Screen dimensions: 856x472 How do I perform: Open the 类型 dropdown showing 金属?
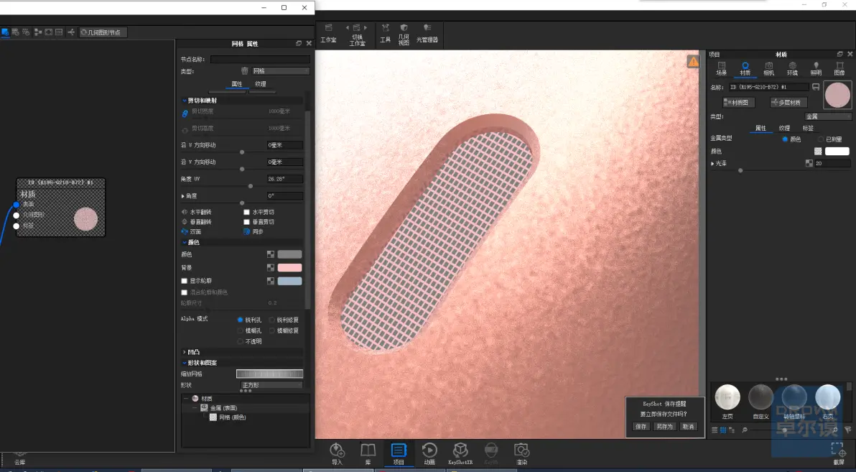(828, 116)
